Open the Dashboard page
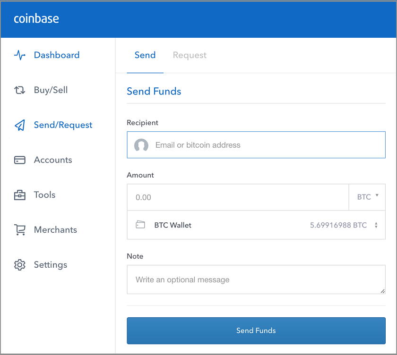 [x=57, y=55]
